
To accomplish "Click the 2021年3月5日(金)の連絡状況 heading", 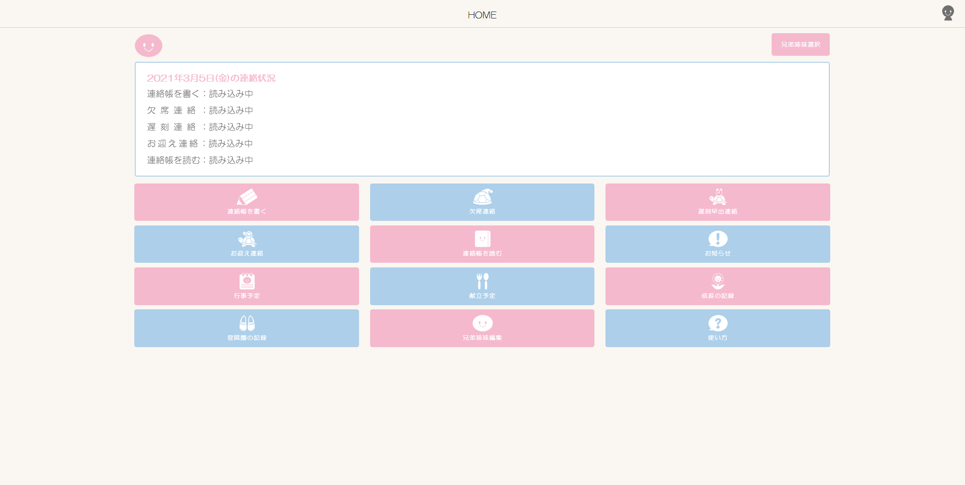I will click(211, 78).
